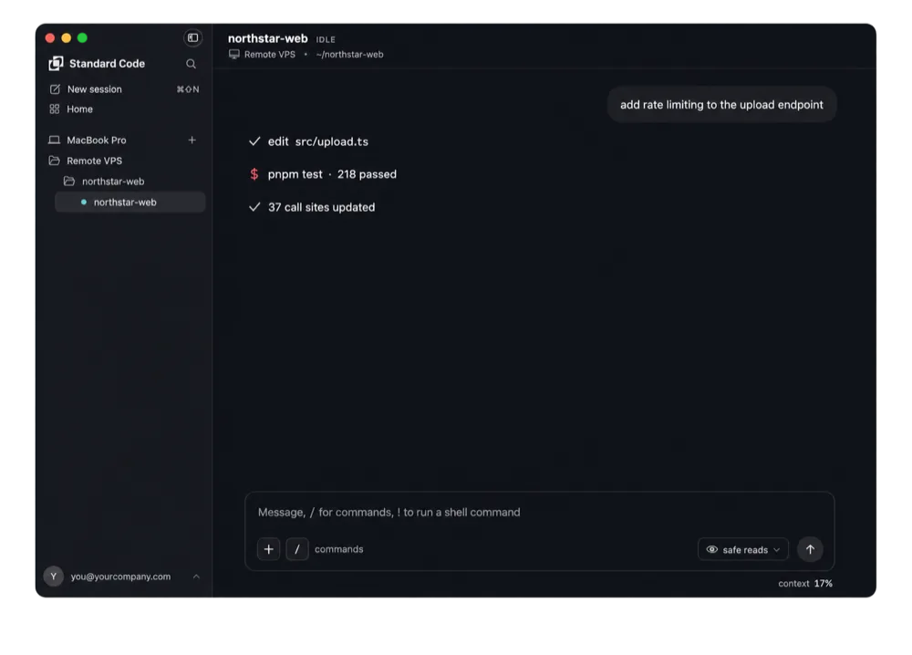Click the Standard Code logo icon
912x655 pixels.
tap(56, 64)
